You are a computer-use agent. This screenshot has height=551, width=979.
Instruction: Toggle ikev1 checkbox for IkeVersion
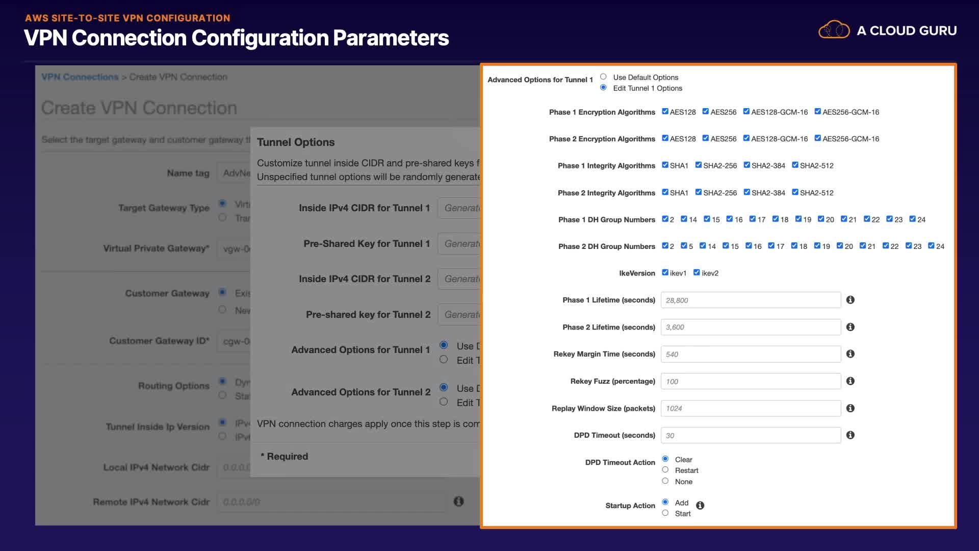pyautogui.click(x=665, y=272)
